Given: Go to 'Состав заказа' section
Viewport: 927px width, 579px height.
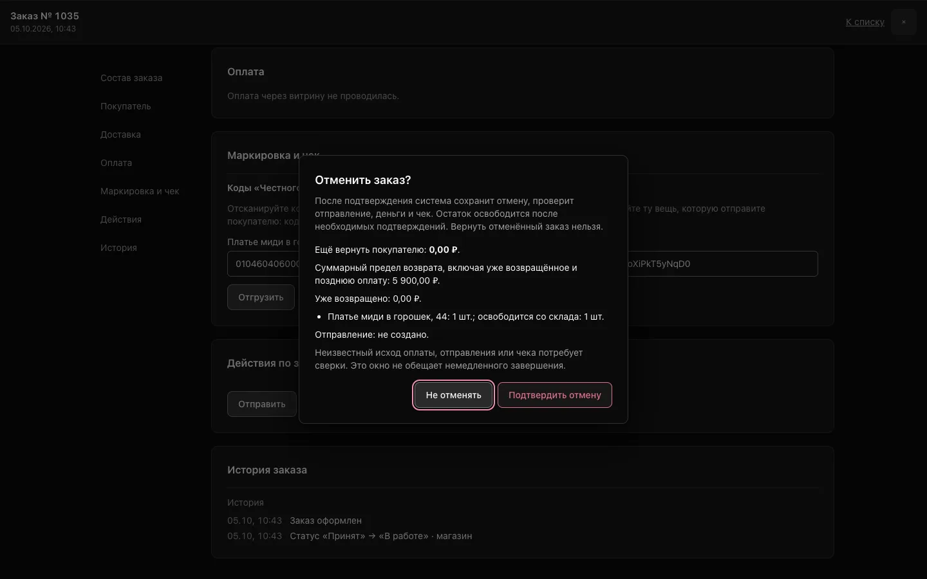Looking at the screenshot, I should [131, 78].
